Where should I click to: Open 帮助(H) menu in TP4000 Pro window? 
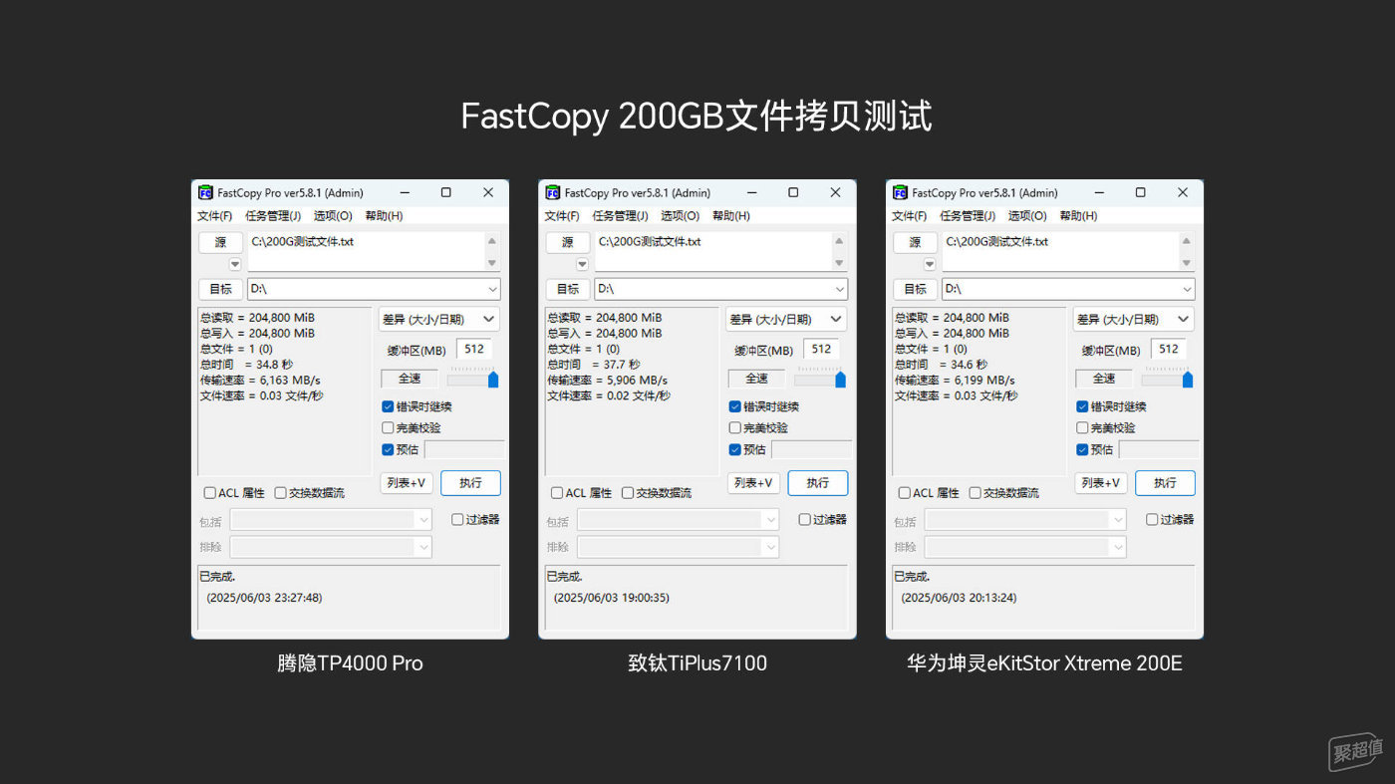[384, 215]
